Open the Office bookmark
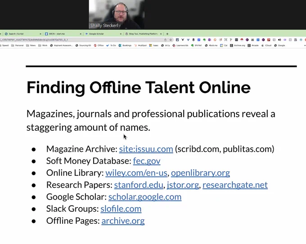 99,45
